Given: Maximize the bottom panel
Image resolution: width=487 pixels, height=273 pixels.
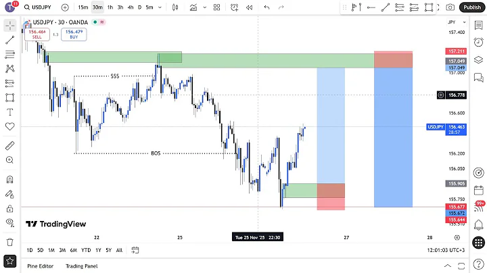Looking at the screenshot, I should 461,266.
